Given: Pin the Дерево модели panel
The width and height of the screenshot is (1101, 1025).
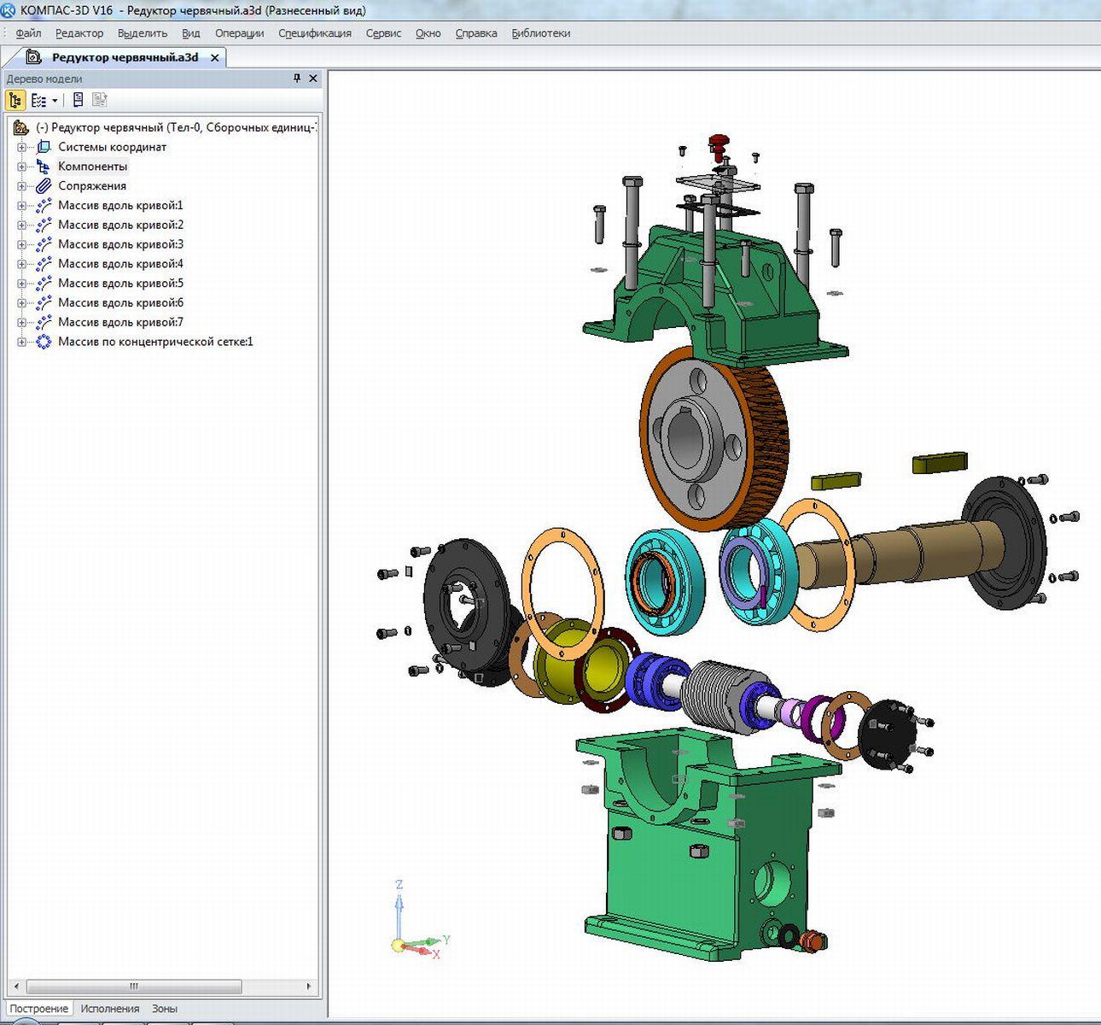Looking at the screenshot, I should pyautogui.click(x=297, y=79).
